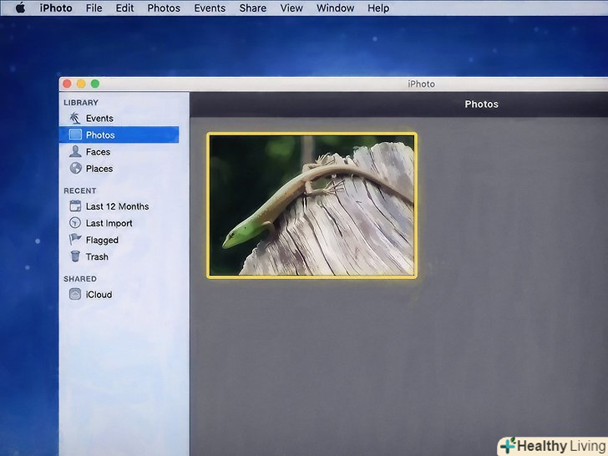Screen dimensions: 608x456
Task: Open the Faces silhouette icon
Action: pyautogui.click(x=75, y=152)
